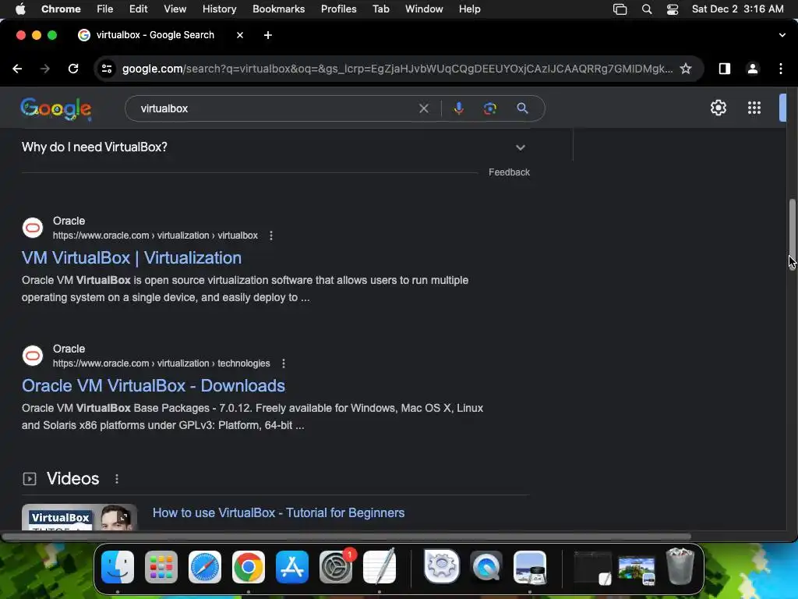
Task: Open the Bookmarks menu
Action: point(278,9)
